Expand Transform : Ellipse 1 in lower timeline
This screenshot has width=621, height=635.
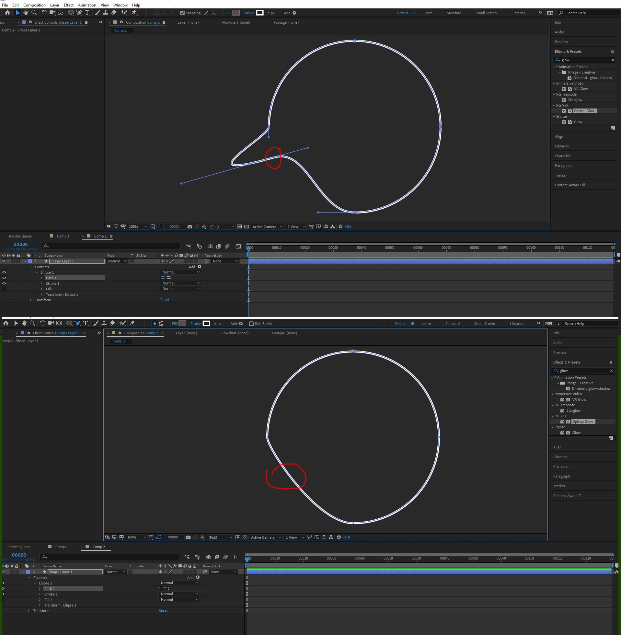(x=40, y=605)
